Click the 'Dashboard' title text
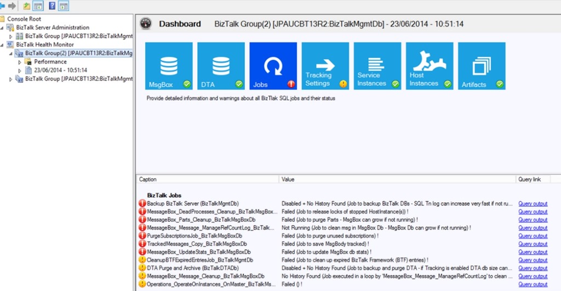Screen dimensions: 561x291 [180, 24]
